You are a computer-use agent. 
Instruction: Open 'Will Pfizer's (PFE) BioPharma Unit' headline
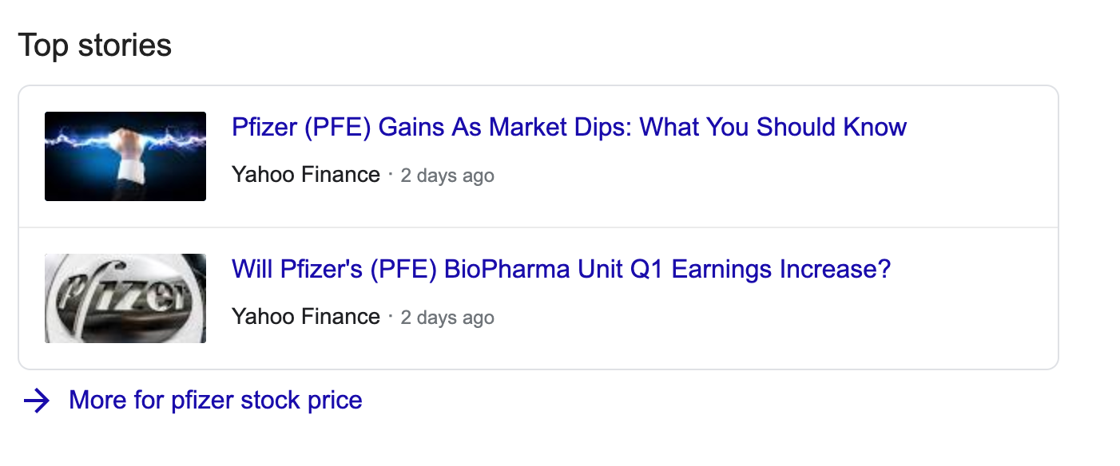561,269
